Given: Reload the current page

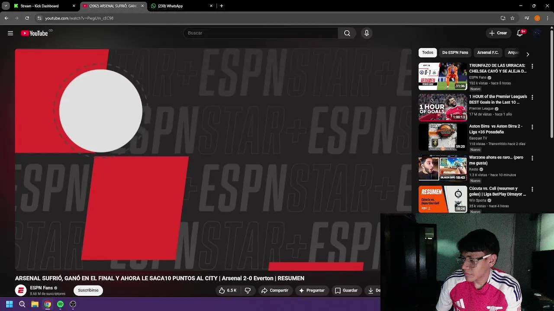Looking at the screenshot, I should [x=27, y=18].
